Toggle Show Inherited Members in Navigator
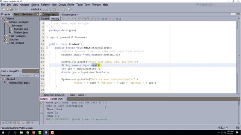Screen dimensions: 241x135 tap(3, 123)
